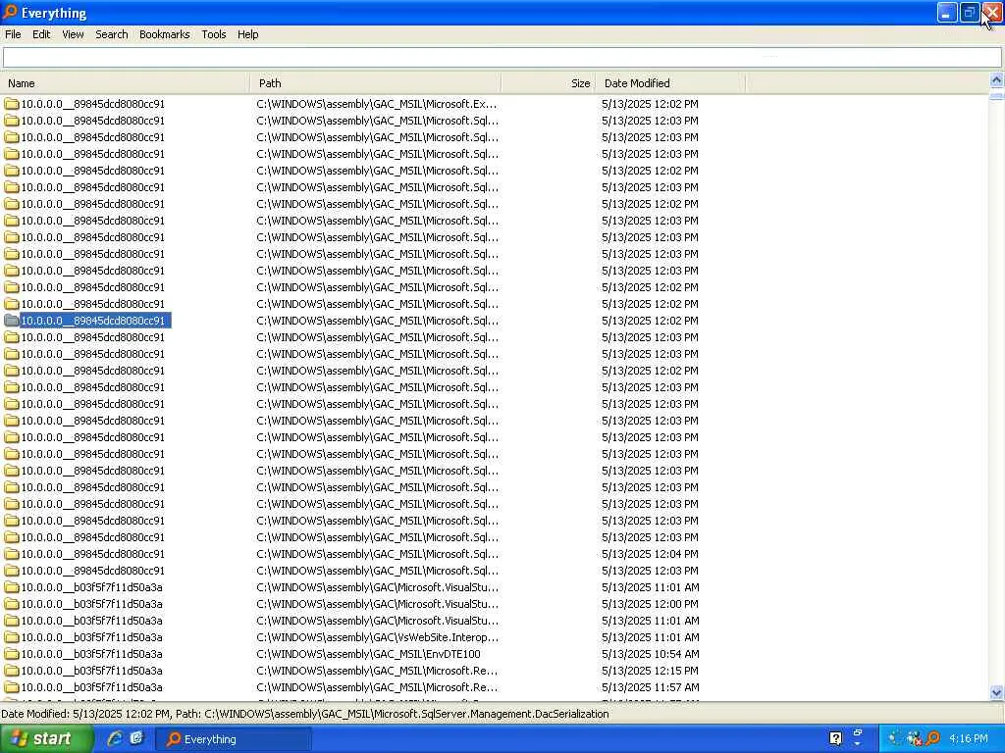
Task: Click language bar restore icon in taskbar
Action: (858, 734)
